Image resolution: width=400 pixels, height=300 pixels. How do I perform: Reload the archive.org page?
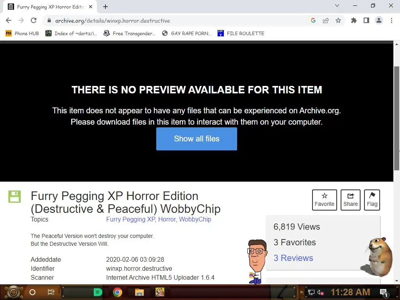(x=34, y=20)
